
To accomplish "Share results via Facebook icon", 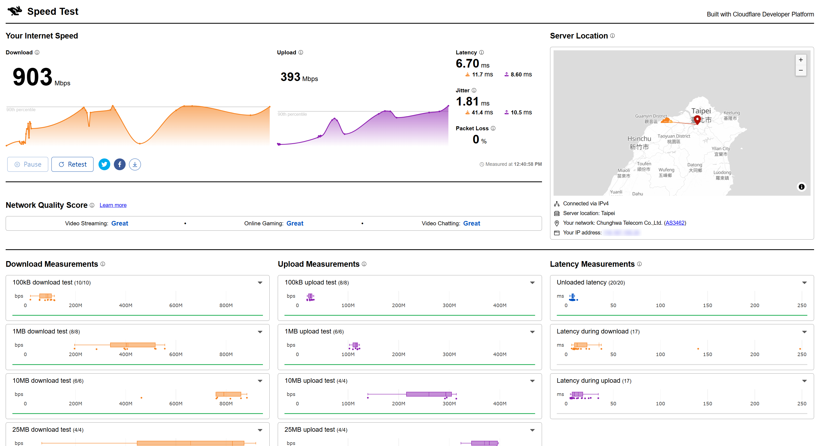I will pos(119,164).
